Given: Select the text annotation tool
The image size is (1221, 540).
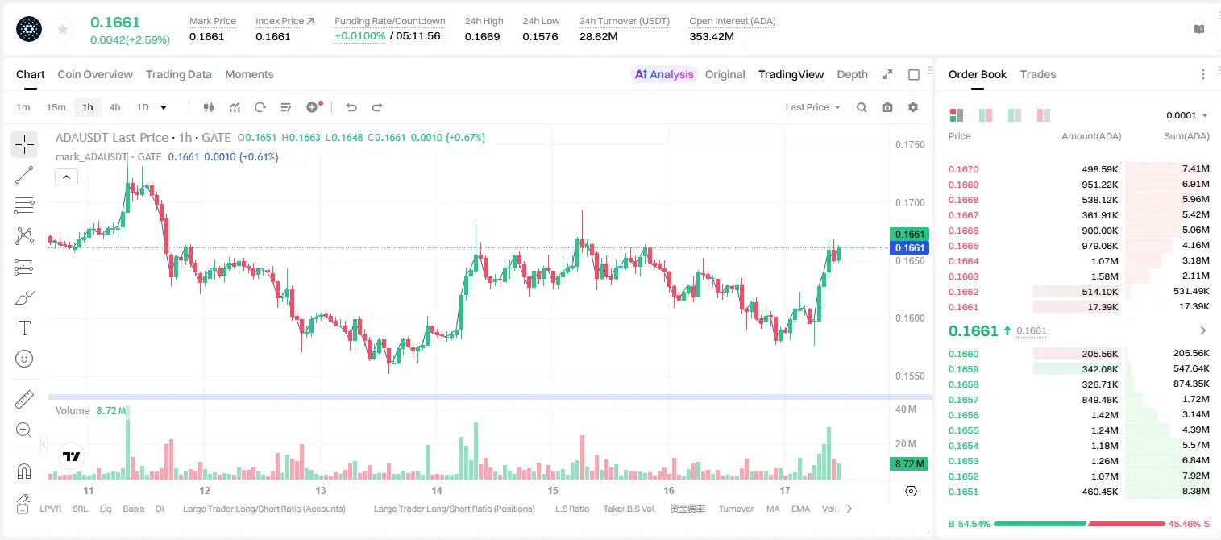Looking at the screenshot, I should pyautogui.click(x=24, y=328).
